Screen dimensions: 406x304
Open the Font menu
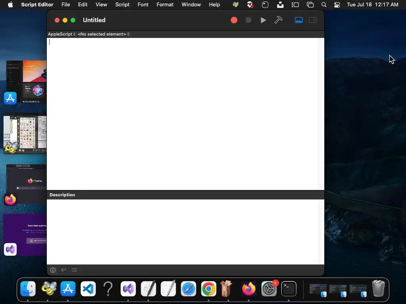143,5
